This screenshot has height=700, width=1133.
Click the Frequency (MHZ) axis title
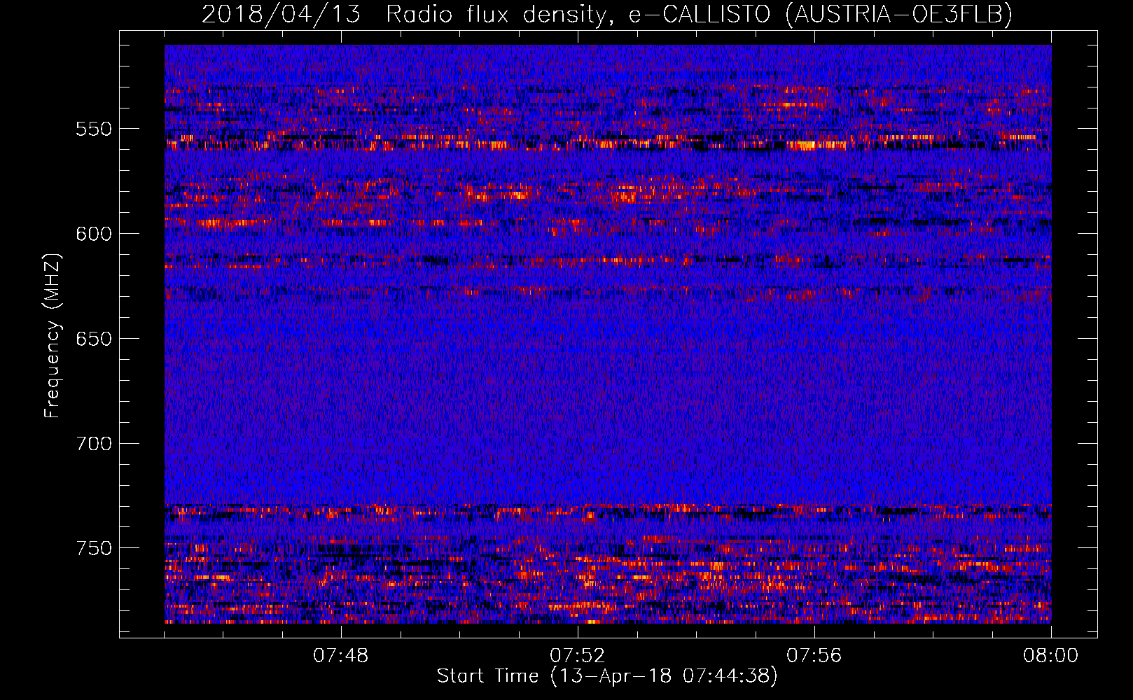click(53, 335)
